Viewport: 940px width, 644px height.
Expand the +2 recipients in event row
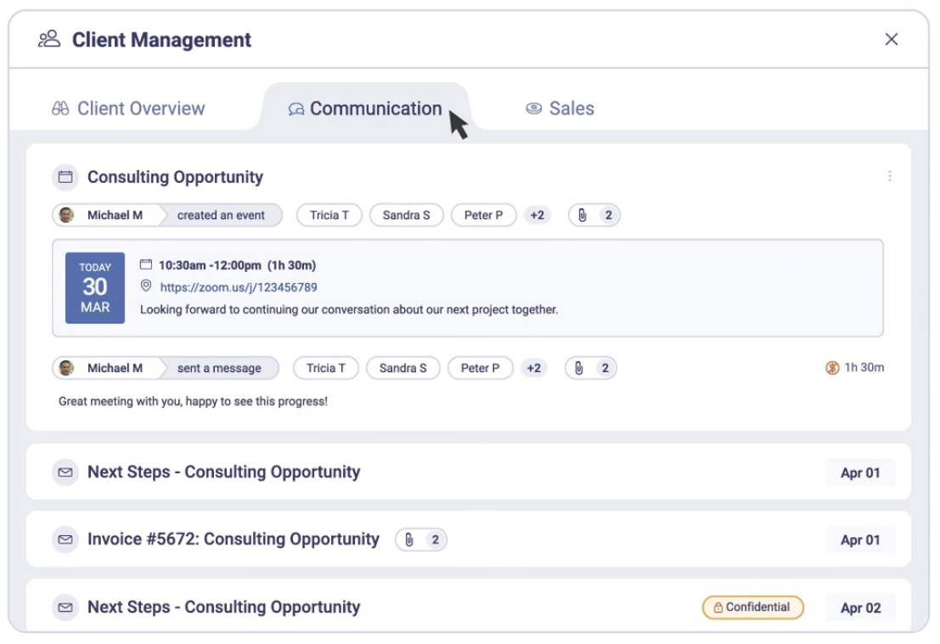tap(537, 215)
